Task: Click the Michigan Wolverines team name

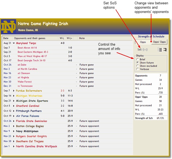Action: (x=29, y=96)
